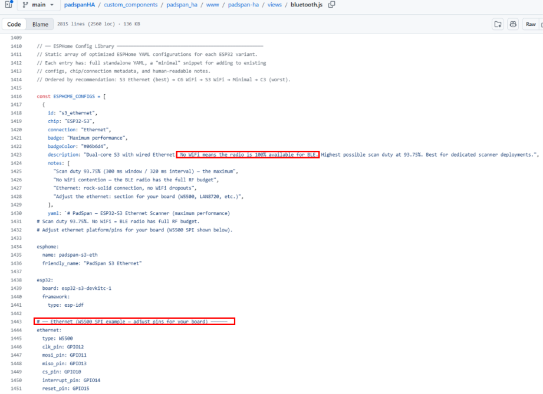This screenshot has width=543, height=394.
Task: Click the "clk_pin: GPIO12" line
Action: 62,347
